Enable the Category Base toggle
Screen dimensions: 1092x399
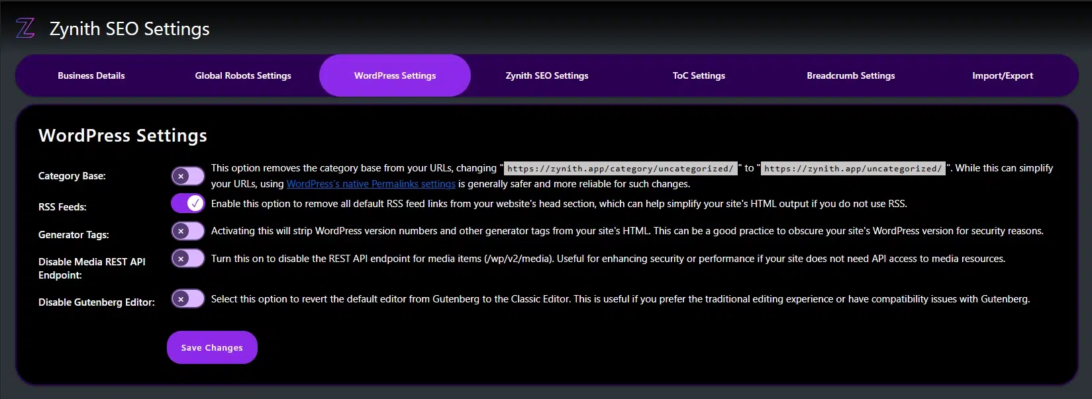188,176
